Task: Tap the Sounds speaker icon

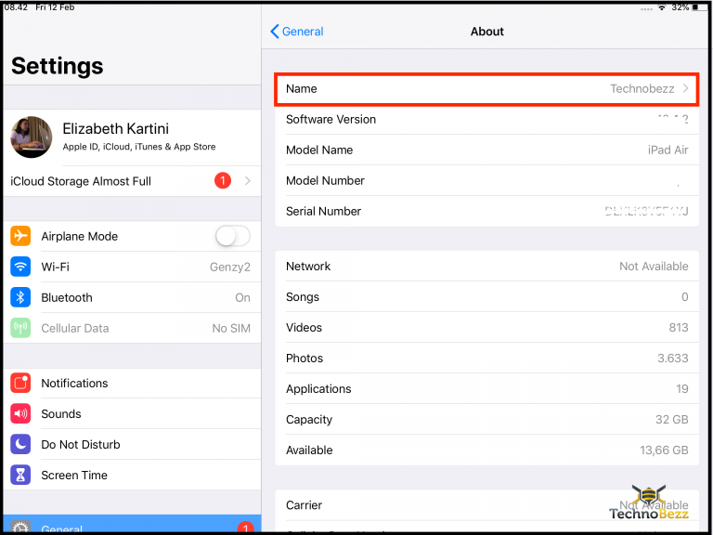Action: coord(20,413)
